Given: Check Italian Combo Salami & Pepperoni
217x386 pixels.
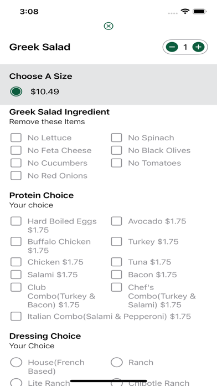Looking at the screenshot, I should pyautogui.click(x=16, y=316).
